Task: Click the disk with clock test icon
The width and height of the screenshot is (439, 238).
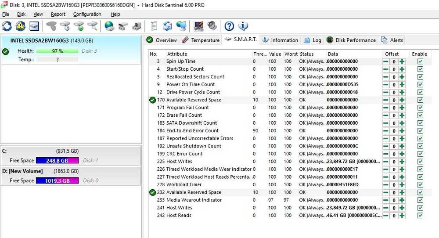Action: pos(65,26)
